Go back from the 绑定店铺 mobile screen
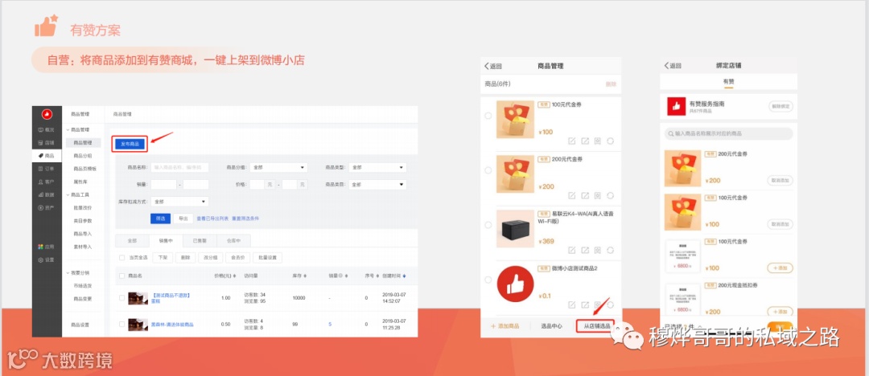 pyautogui.click(x=673, y=65)
